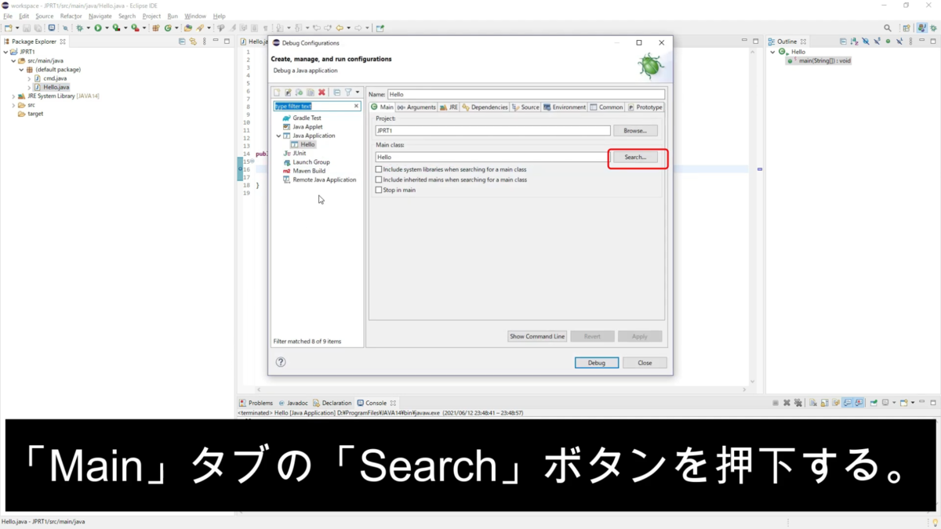The height and width of the screenshot is (529, 941).
Task: Hide fields in the Outline view
Action: (x=866, y=41)
